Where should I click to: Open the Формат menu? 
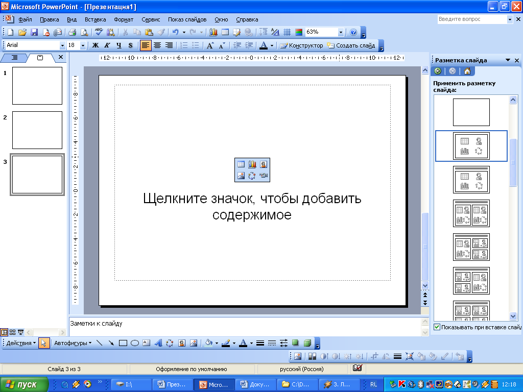124,20
